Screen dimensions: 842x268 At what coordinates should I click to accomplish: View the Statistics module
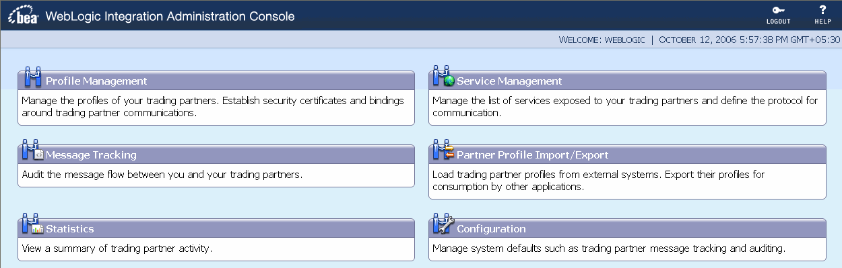[69, 229]
